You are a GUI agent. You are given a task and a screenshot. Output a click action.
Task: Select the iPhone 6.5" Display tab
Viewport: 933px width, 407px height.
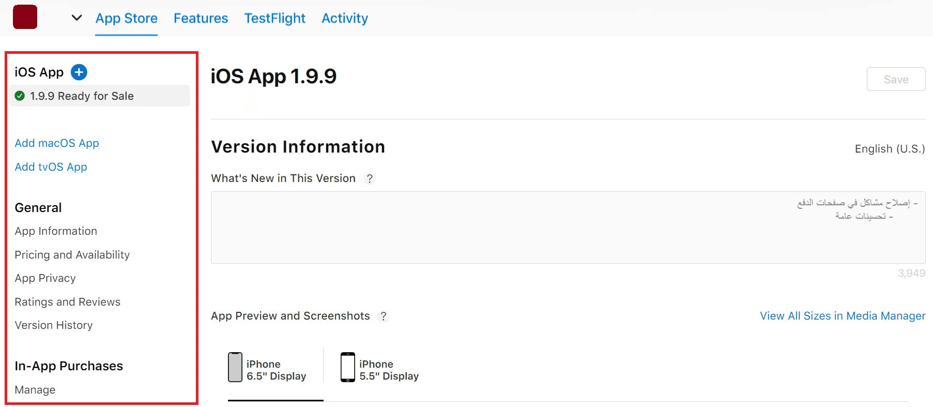tap(267, 369)
